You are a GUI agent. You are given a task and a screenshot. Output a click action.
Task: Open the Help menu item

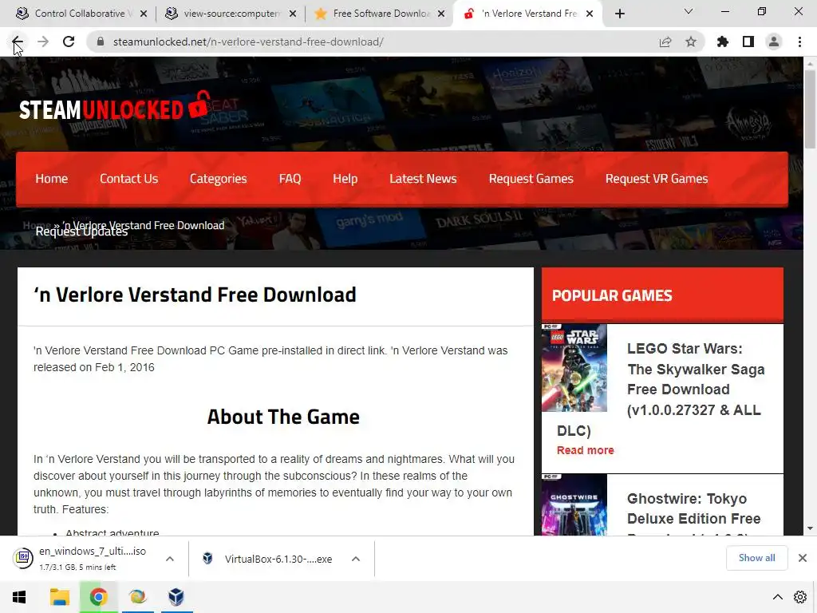tap(345, 179)
